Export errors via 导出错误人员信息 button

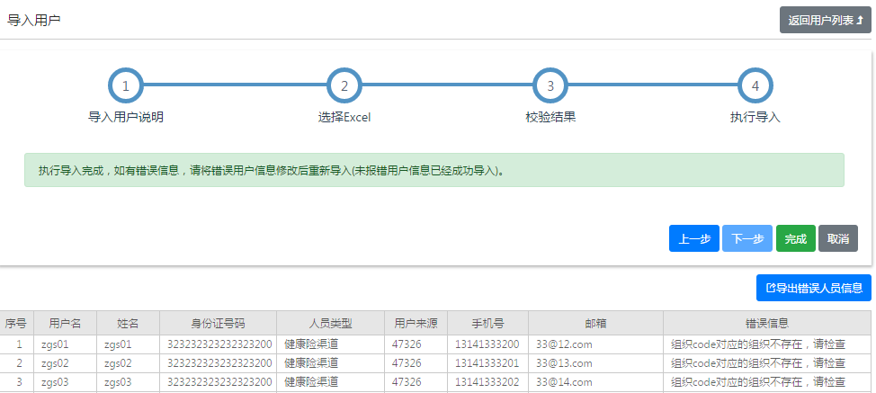813,288
